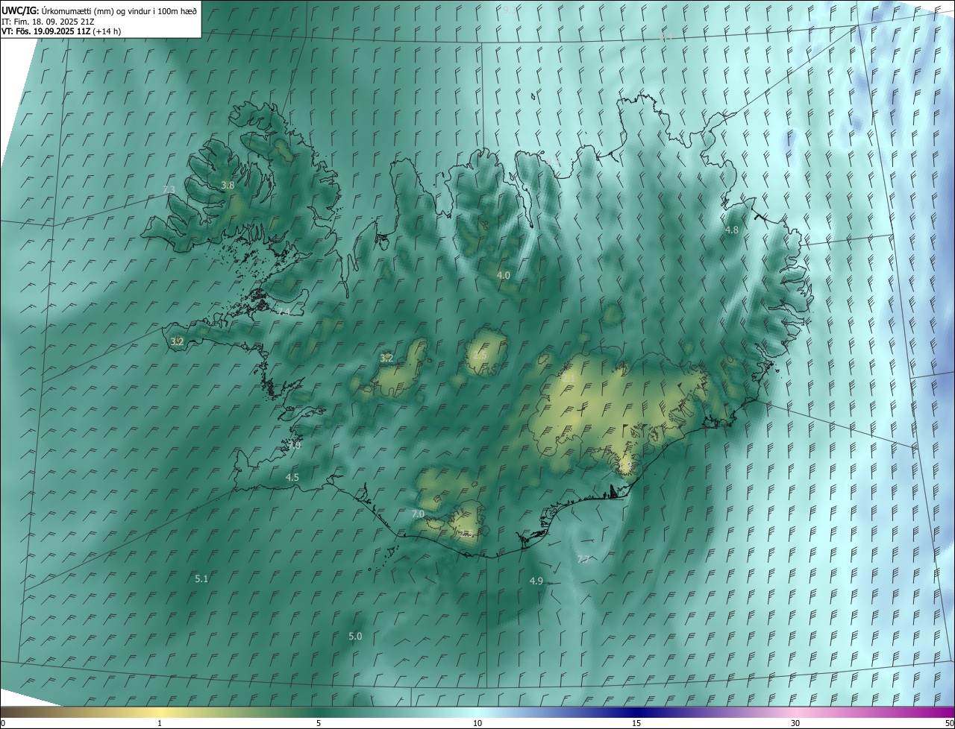Select the colour scale tick label 1
The image size is (955, 729).
click(160, 724)
